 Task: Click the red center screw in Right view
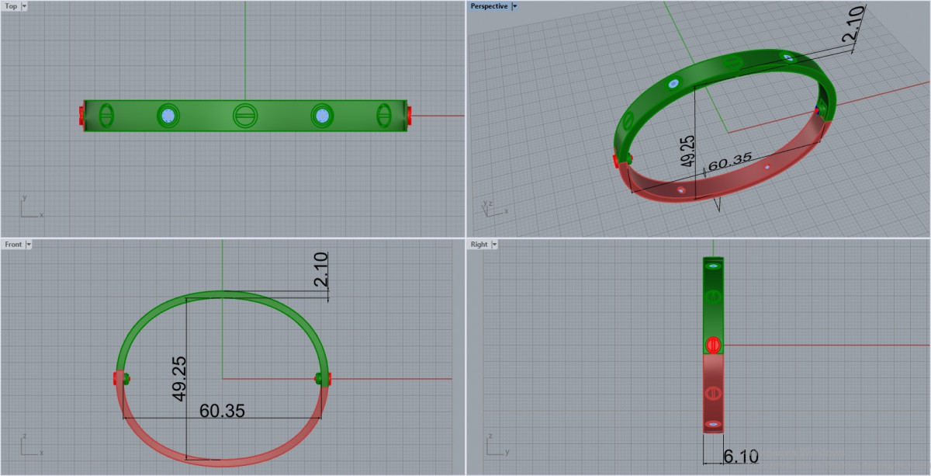pyautogui.click(x=714, y=345)
